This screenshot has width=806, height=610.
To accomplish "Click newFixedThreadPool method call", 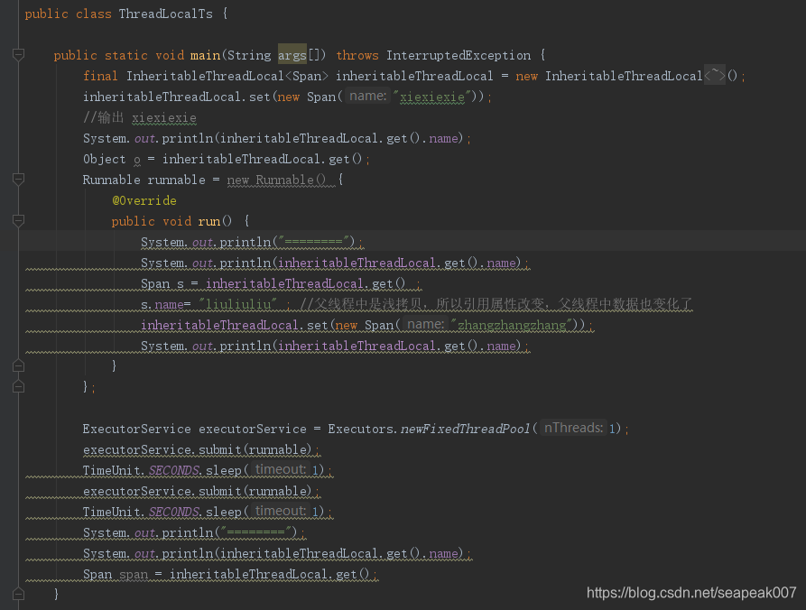I will click(x=465, y=429).
